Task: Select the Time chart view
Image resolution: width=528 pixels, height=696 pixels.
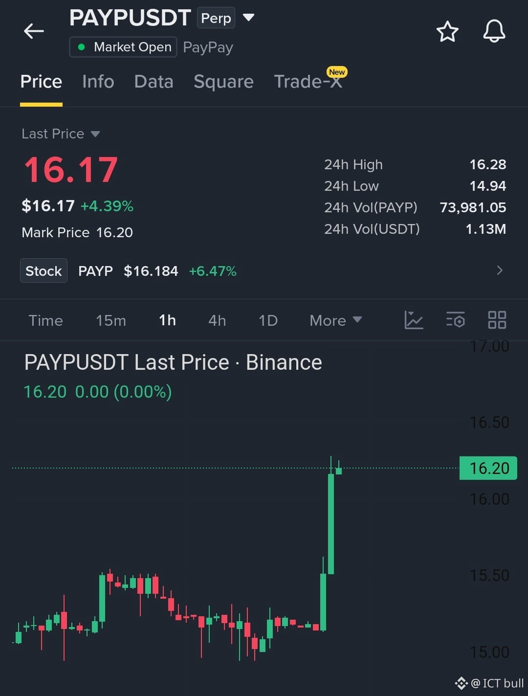Action: click(x=45, y=320)
